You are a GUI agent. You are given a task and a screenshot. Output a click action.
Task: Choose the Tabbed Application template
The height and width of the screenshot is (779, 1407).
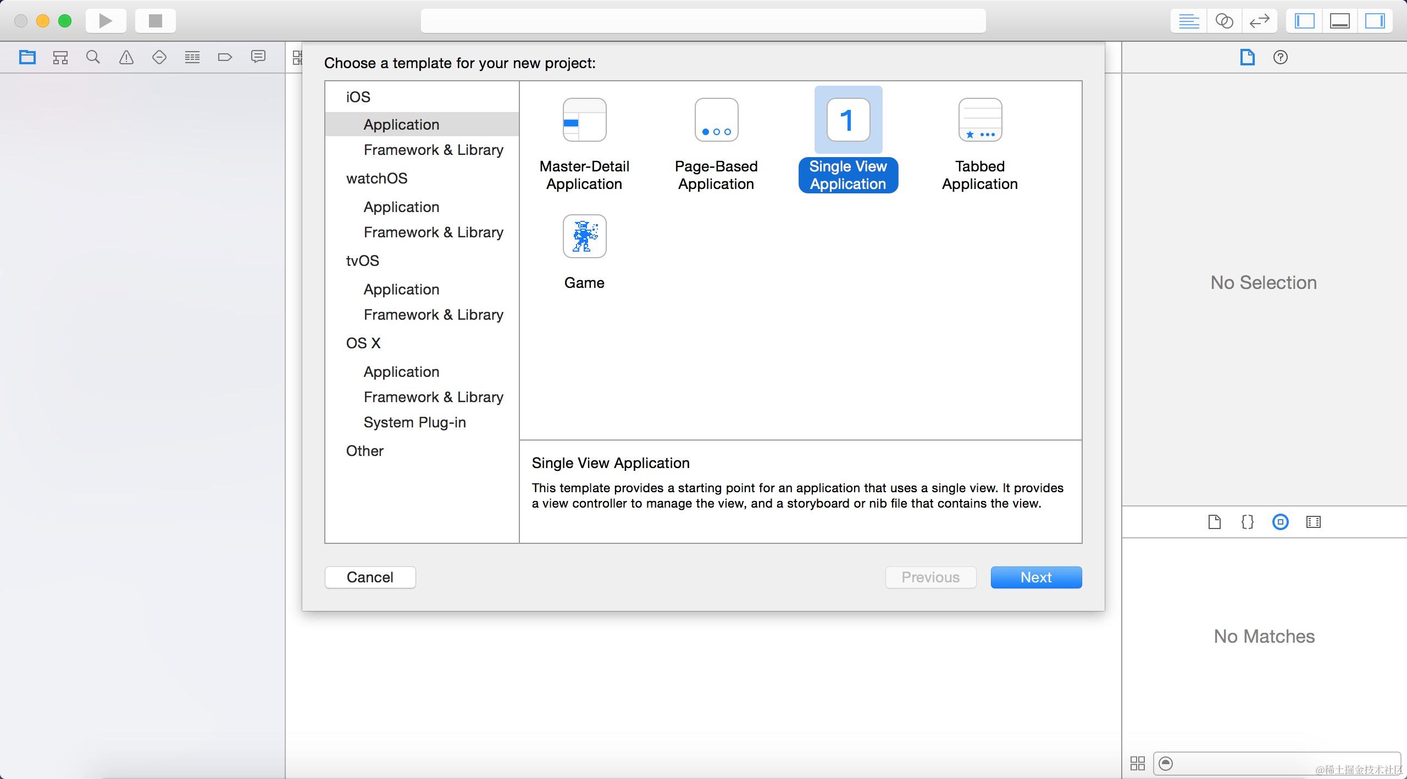point(979,144)
